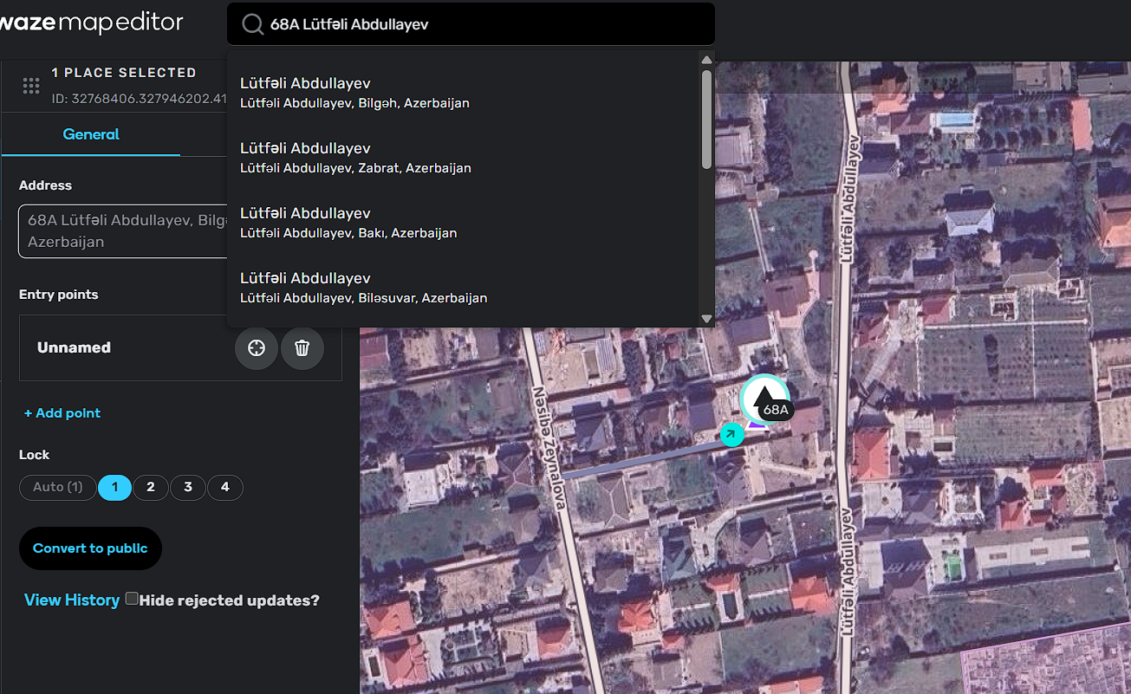The width and height of the screenshot is (1131, 694).
Task: Click the crosshair locate entry point icon
Action: tap(257, 348)
